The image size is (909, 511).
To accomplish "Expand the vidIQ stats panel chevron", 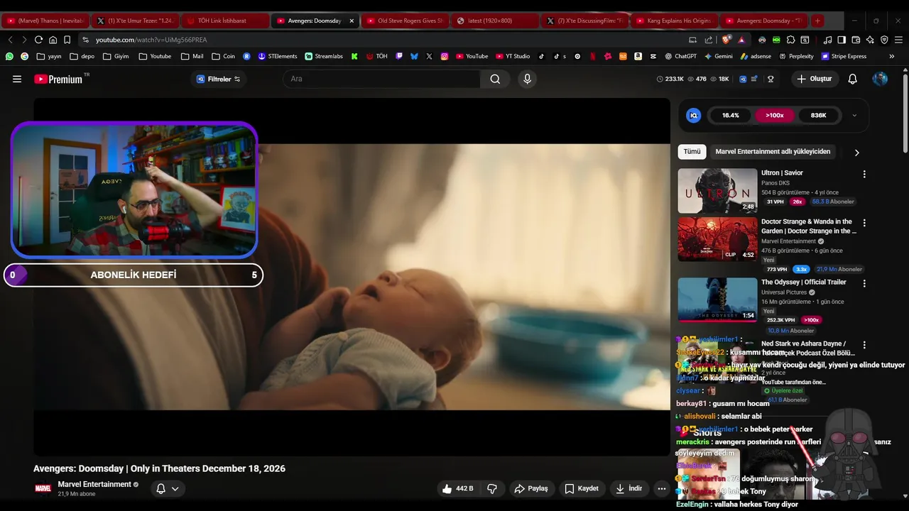I will [854, 115].
